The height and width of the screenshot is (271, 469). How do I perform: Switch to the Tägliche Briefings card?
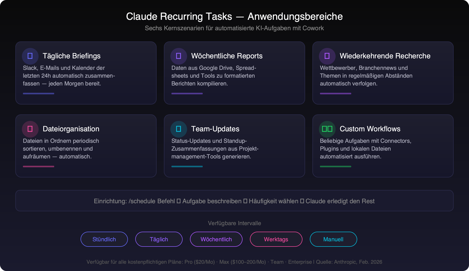tap(86, 73)
